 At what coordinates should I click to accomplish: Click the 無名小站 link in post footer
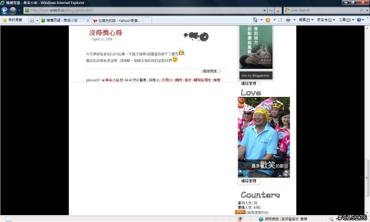[x=112, y=80]
